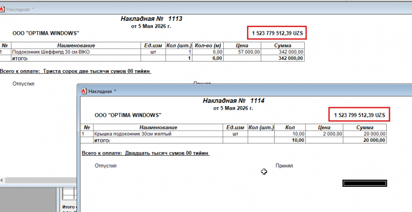Click the left arrow of the horizontal scrollbar in the back window
Viewport: 412px width, 212px height.
[2, 180]
